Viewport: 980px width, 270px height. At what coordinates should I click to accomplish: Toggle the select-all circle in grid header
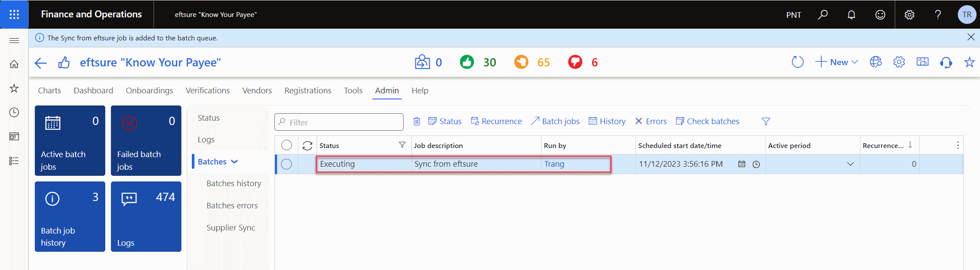[x=287, y=145]
